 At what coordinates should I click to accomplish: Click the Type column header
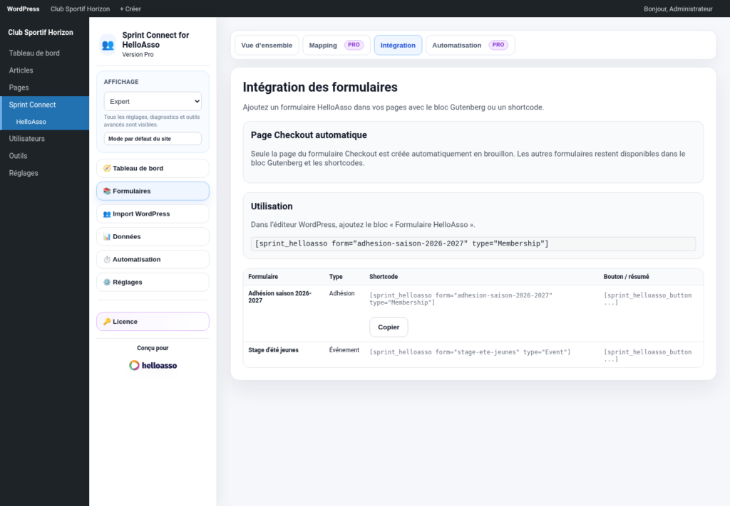[336, 276]
